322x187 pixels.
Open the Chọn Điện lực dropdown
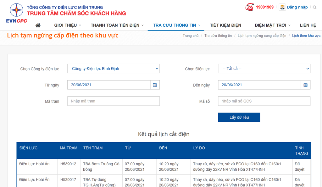(x=264, y=69)
